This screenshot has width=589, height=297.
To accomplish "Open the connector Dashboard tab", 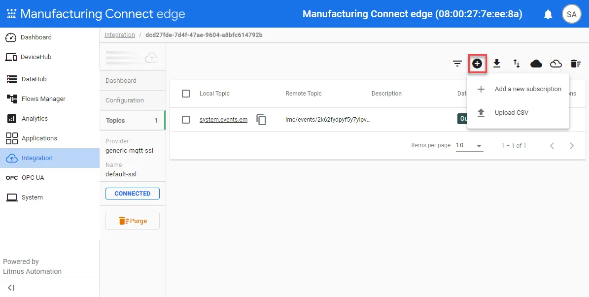I will pyautogui.click(x=133, y=81).
